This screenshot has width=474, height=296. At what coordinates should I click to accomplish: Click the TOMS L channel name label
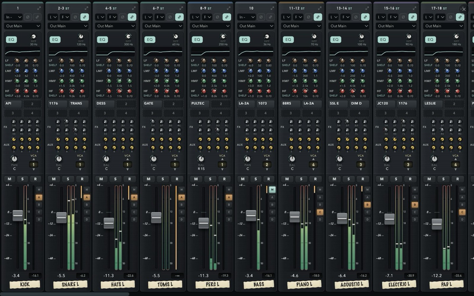pos(166,284)
